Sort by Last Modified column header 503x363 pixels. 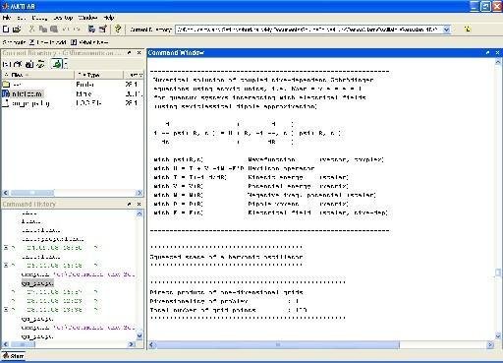pos(134,75)
